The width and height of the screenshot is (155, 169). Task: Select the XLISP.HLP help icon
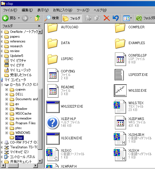53,123
